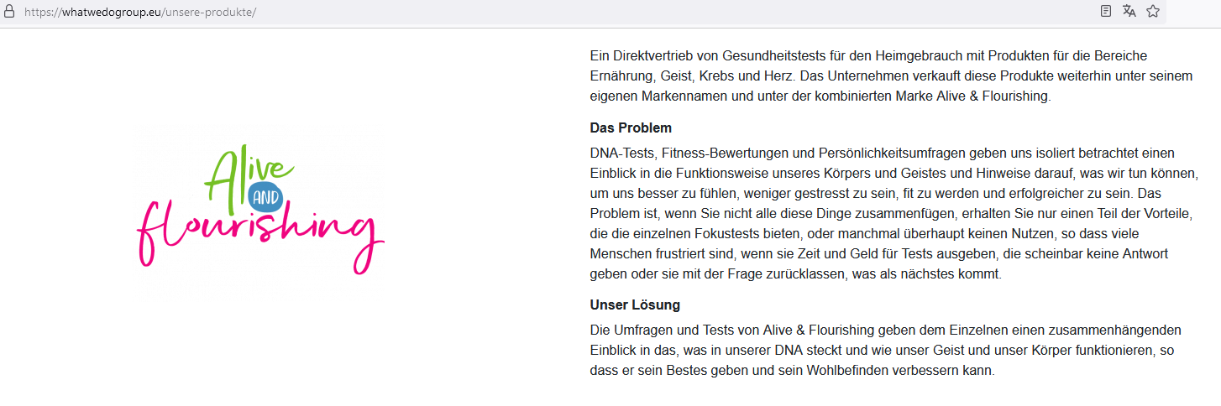Click the Unser Lösung heading
This screenshot has height=406, width=1221.
click(x=635, y=304)
